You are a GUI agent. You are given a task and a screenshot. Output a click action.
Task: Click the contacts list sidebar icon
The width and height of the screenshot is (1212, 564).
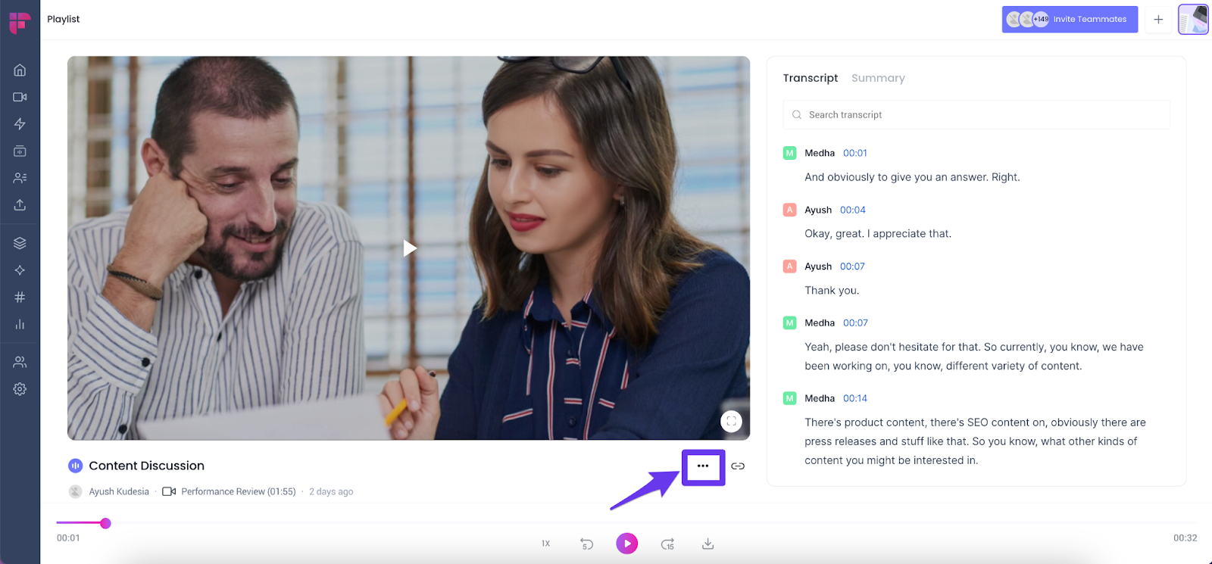tap(20, 178)
